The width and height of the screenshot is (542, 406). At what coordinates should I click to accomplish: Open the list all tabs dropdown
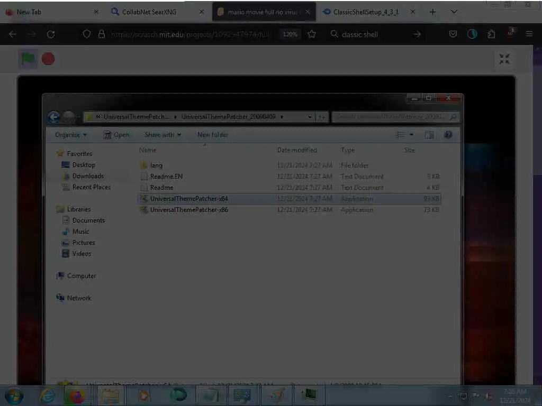click(x=454, y=12)
